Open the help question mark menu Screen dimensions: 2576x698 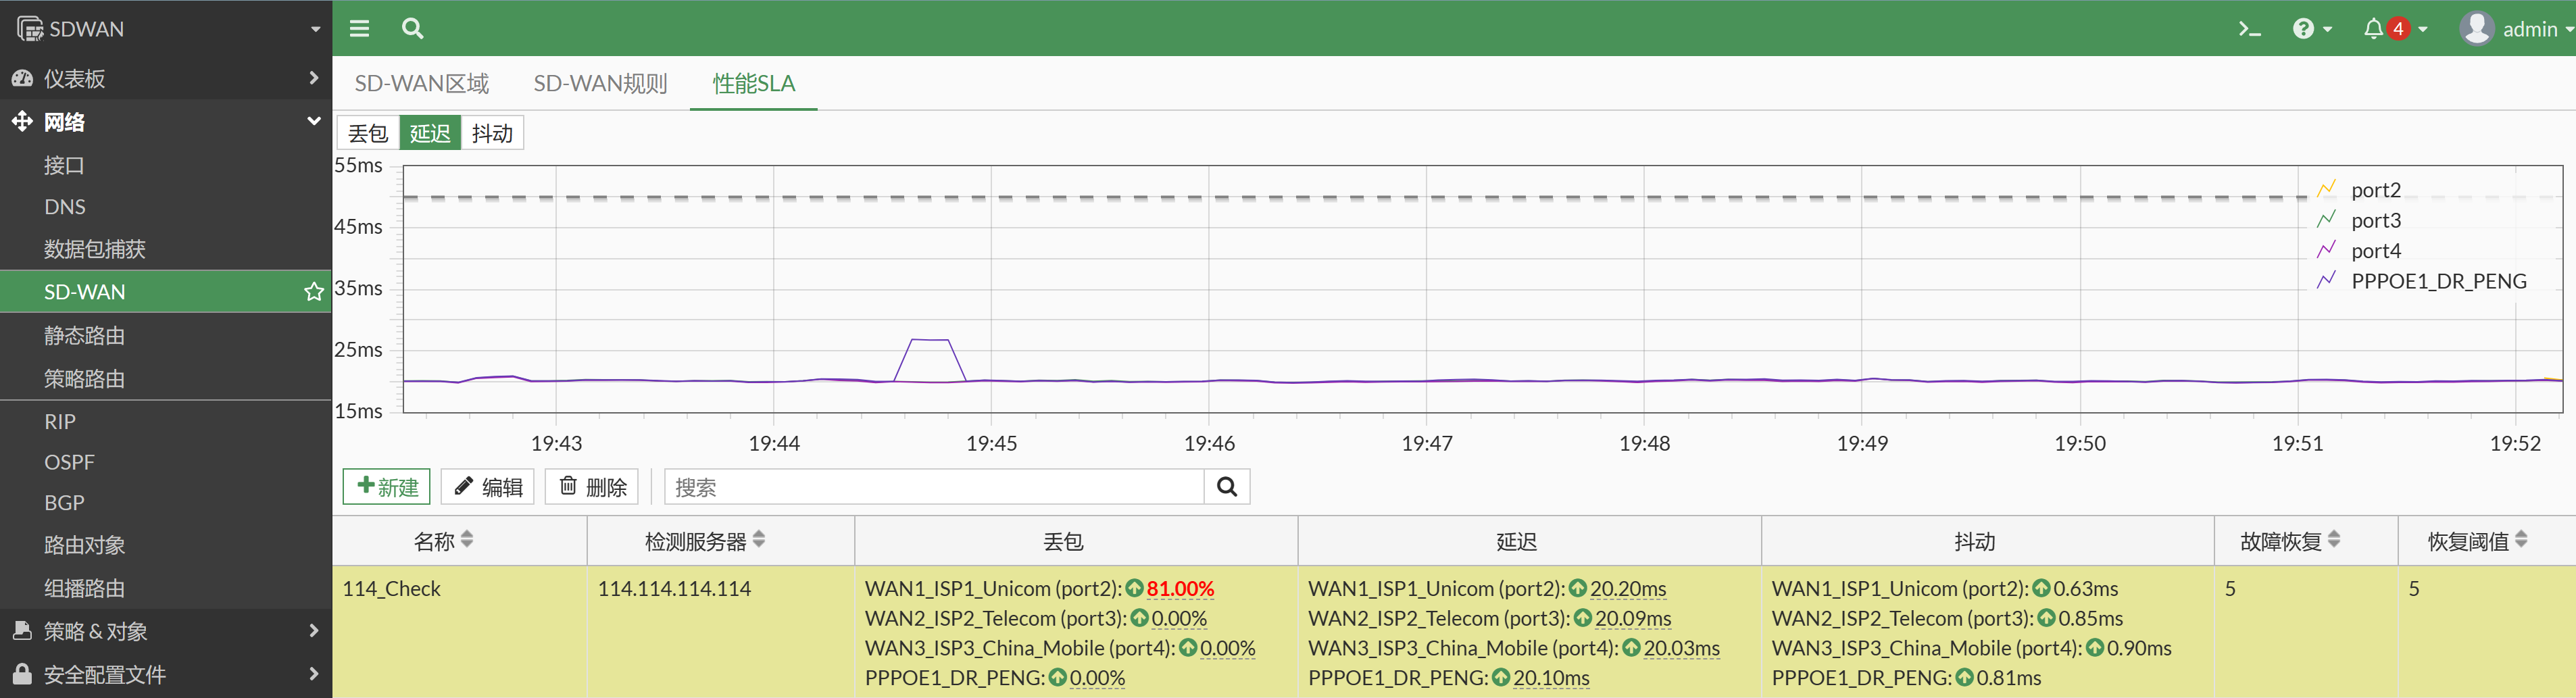click(2311, 29)
